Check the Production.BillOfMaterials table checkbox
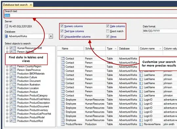Screen dimensions: 177x129 tap(11, 74)
